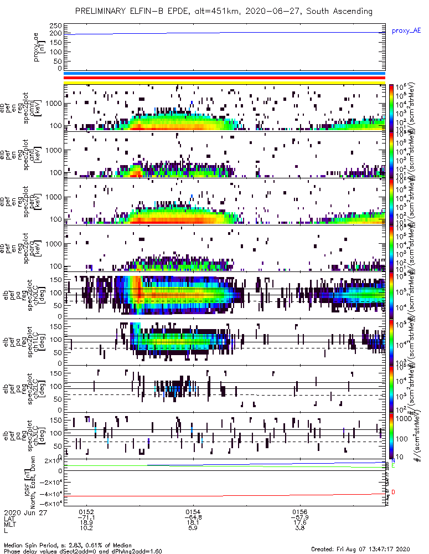
Task: Click the color bar beside the omni spectrogram
Action: tap(391, 108)
